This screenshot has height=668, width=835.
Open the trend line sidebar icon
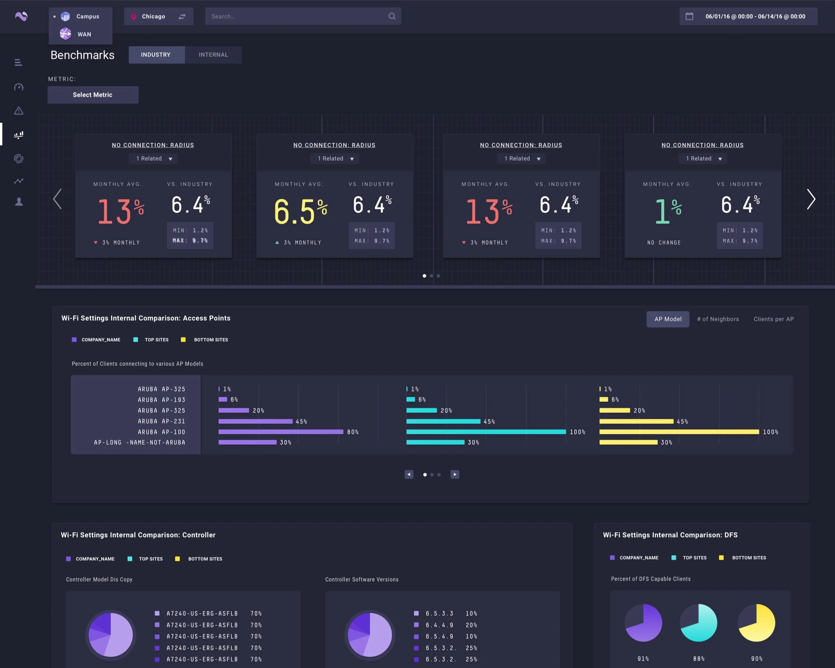coord(19,181)
